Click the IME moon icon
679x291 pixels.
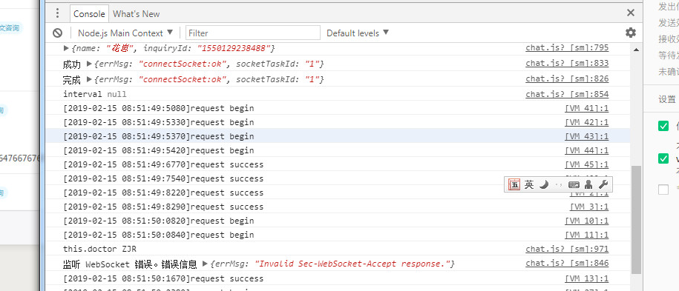pos(544,184)
